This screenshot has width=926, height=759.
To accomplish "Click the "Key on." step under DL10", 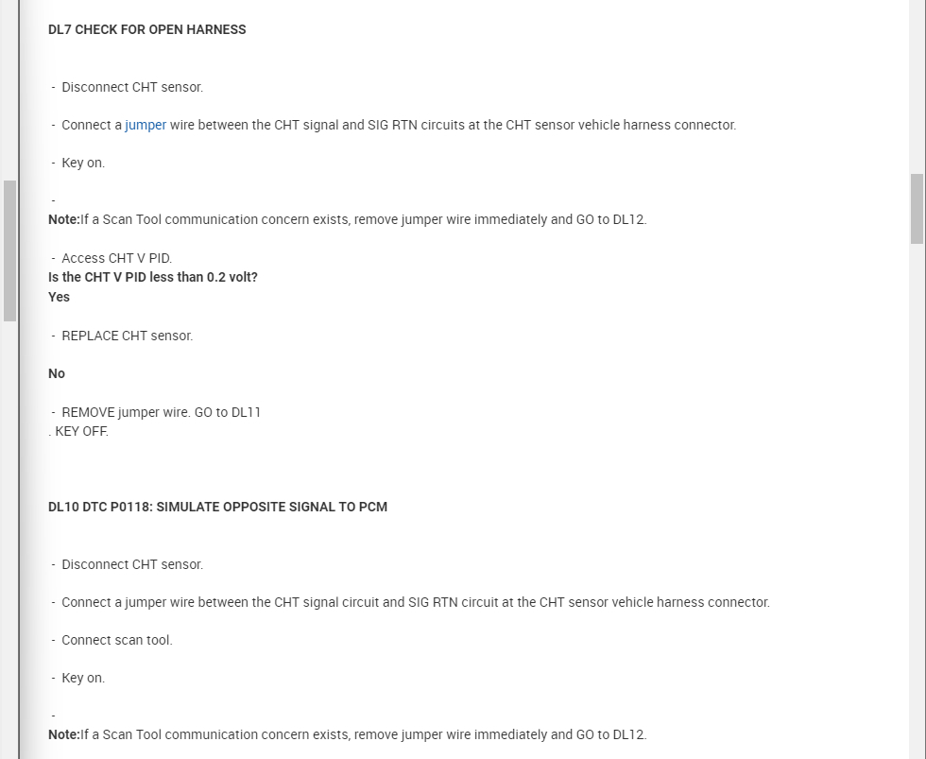I will coord(83,678).
